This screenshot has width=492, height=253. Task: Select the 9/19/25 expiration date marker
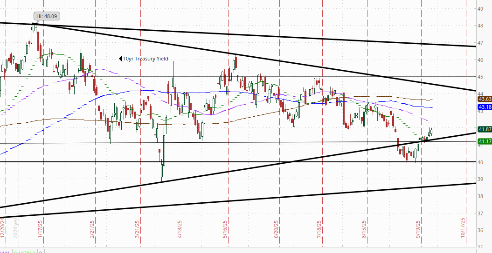coord(418,230)
